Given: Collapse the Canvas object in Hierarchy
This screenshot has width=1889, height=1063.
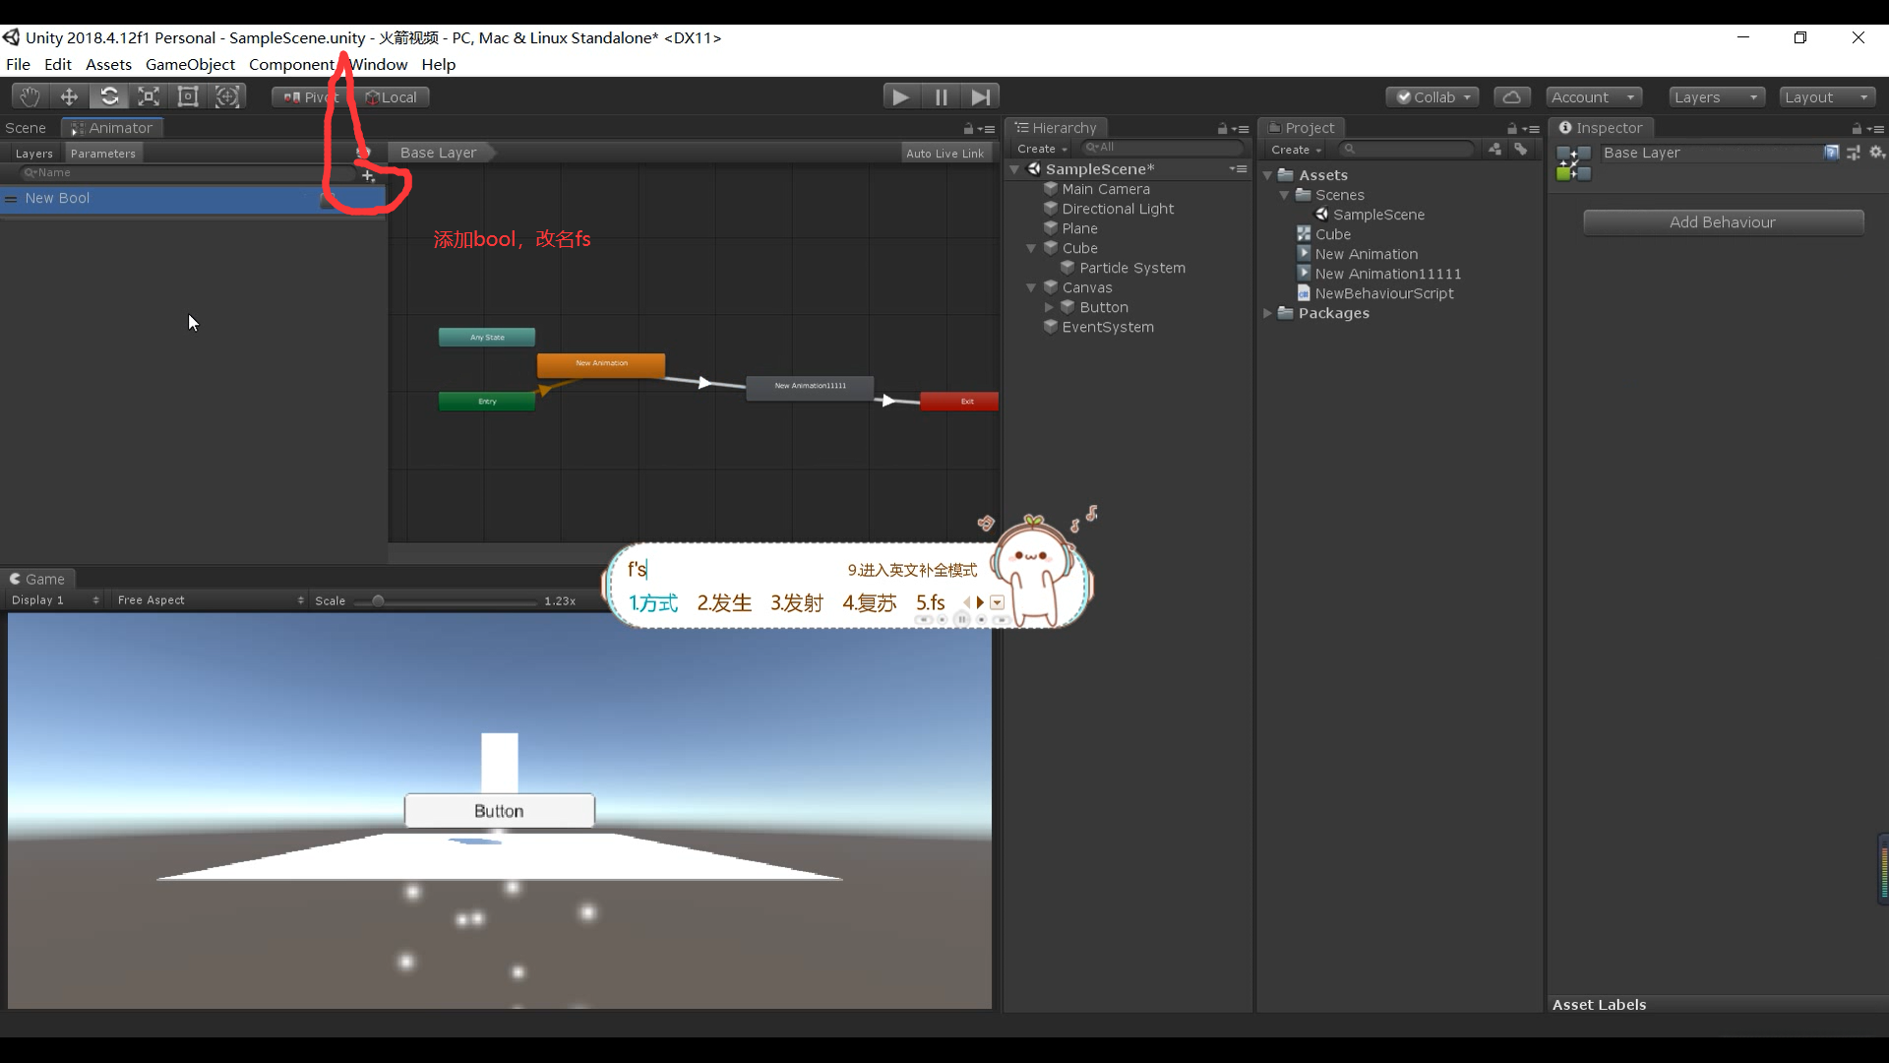Looking at the screenshot, I should pos(1031,288).
